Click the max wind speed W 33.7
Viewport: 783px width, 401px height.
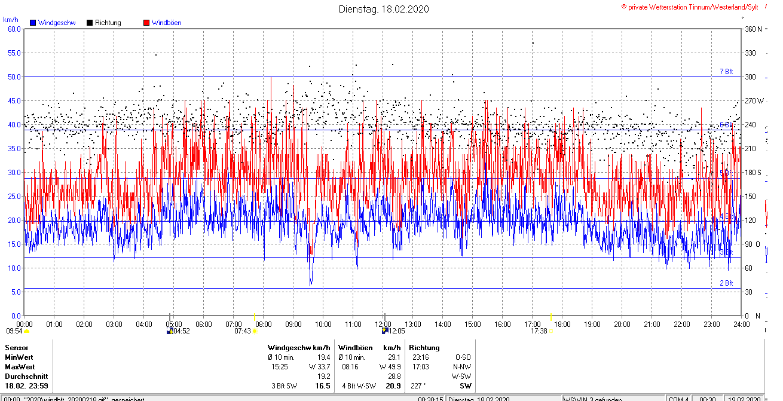pyautogui.click(x=319, y=367)
